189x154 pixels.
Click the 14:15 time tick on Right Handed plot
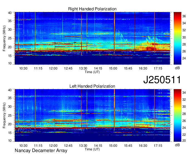(x=98, y=68)
